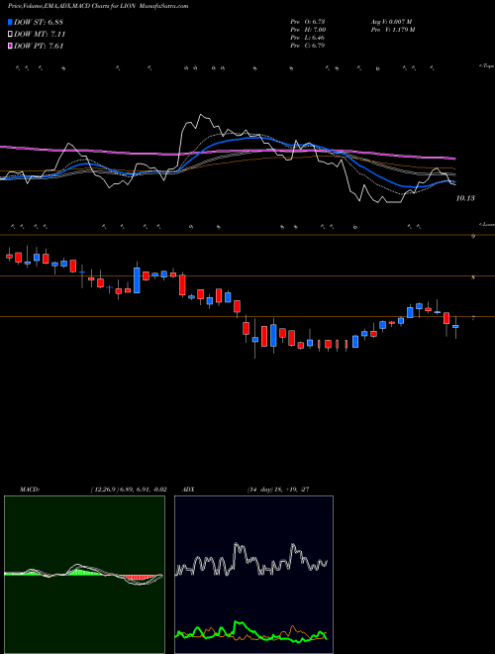Viewport: 495px width, 654px height.
Task: Click the price axis label 8
Action: click(x=473, y=276)
